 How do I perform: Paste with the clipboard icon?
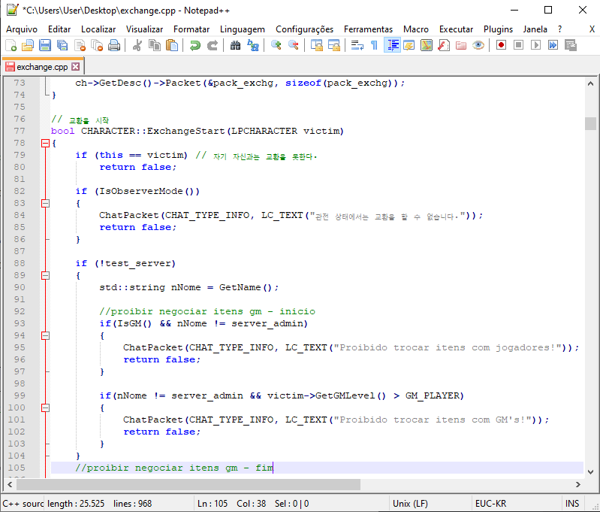tap(172, 46)
